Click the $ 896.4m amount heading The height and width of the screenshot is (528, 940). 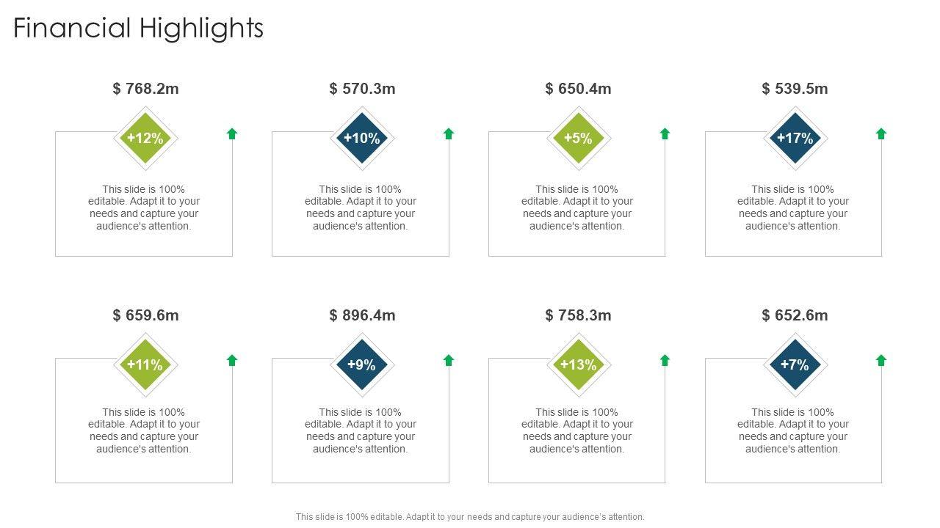(362, 315)
